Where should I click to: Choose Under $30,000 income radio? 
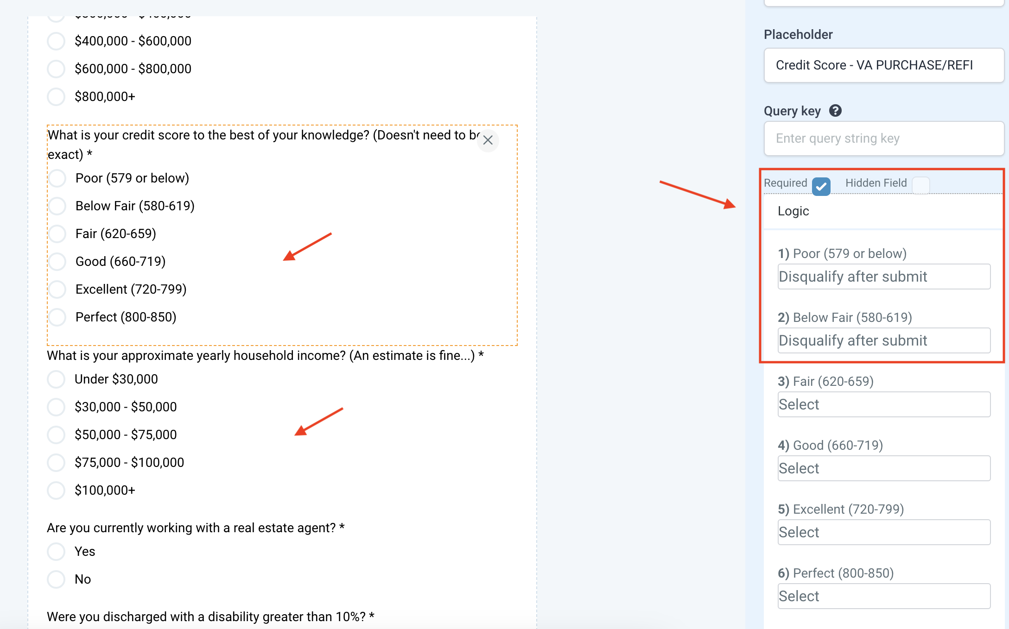click(56, 379)
